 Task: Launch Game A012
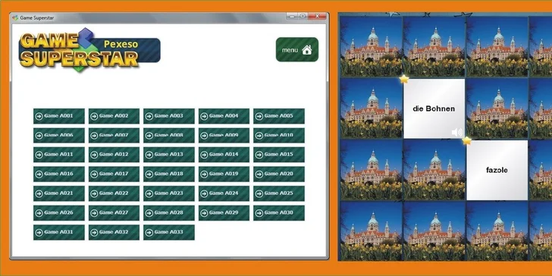114,155
